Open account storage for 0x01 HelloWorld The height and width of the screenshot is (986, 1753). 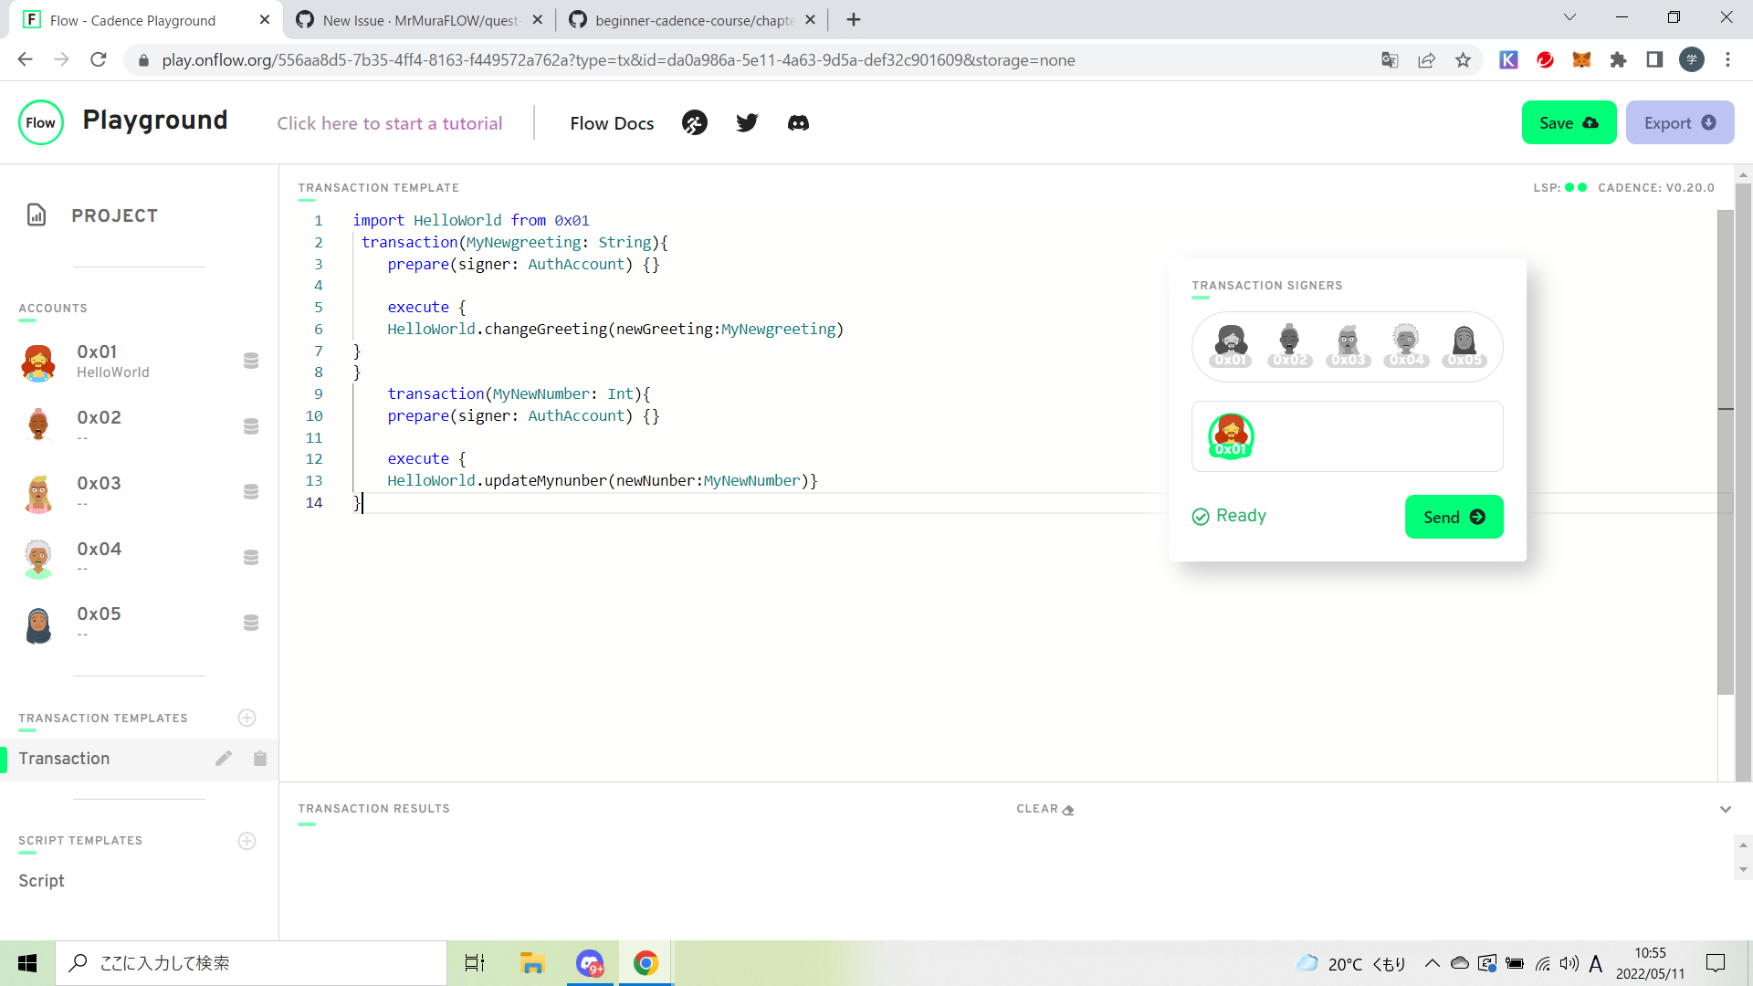[x=250, y=361]
